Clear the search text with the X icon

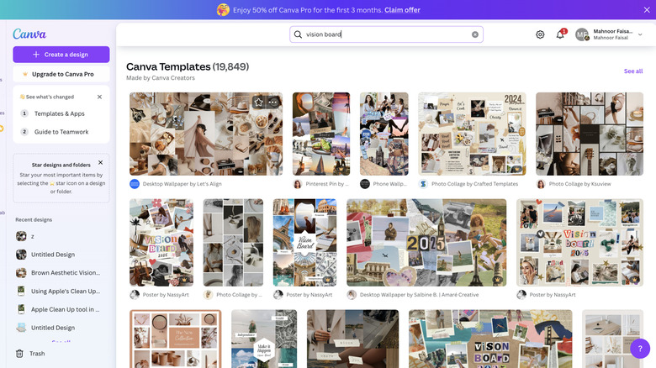pos(475,34)
